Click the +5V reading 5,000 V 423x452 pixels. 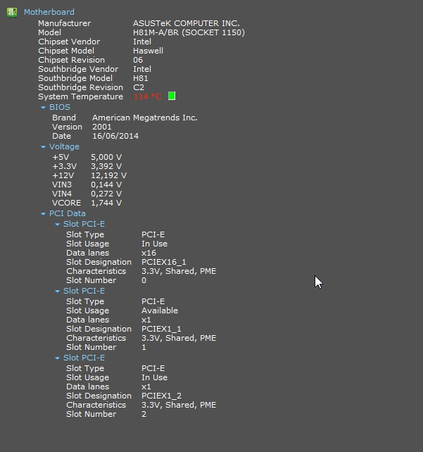click(106, 158)
